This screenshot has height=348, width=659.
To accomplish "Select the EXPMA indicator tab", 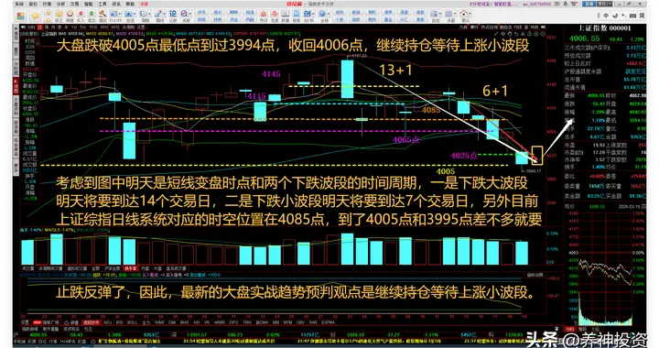I will [x=329, y=322].
